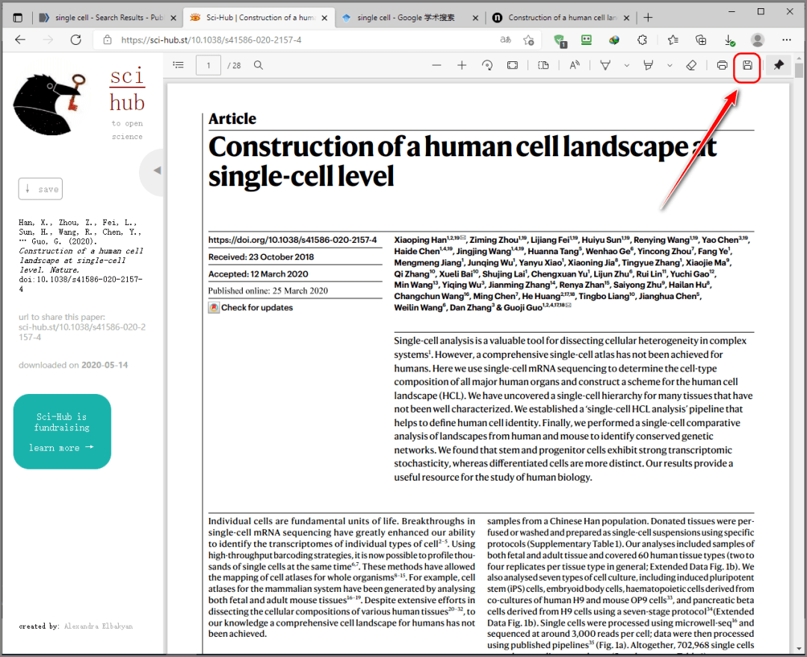Activate Fit to page view
807x657 pixels.
pos(513,65)
